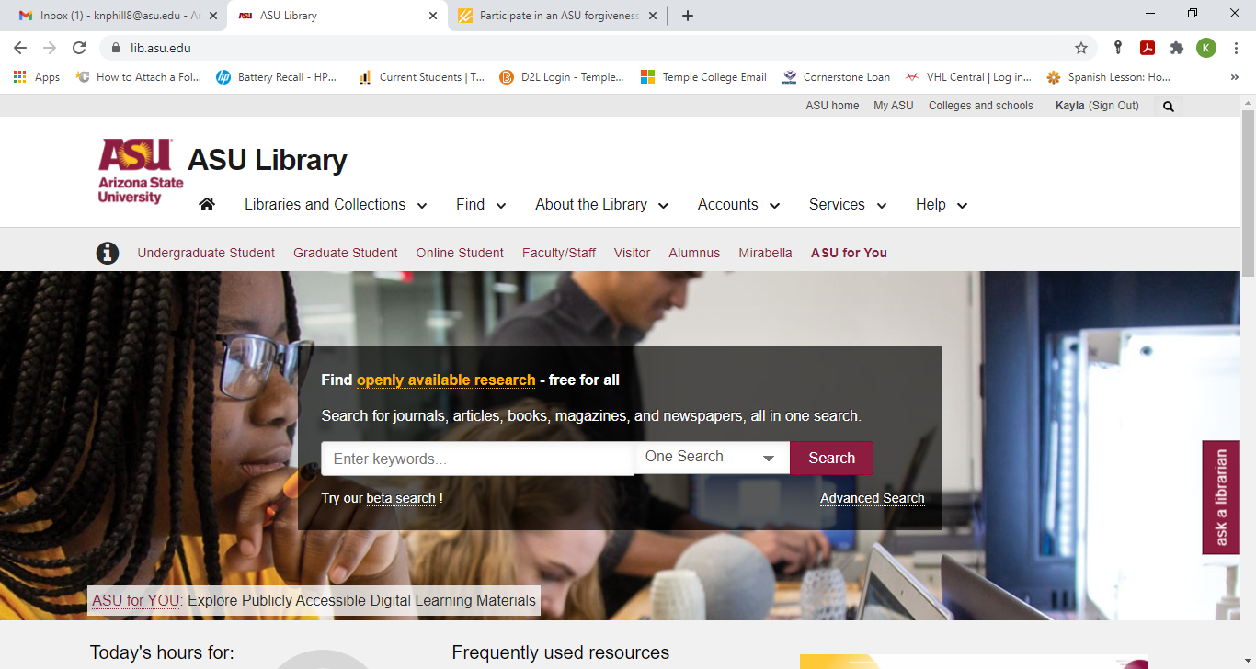Click the Adobe Acrobat extension icon
The image size is (1256, 669).
click(1148, 48)
